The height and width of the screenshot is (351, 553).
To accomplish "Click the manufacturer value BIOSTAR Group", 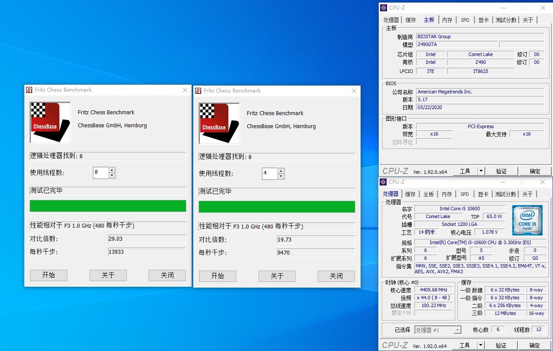I will [480, 36].
